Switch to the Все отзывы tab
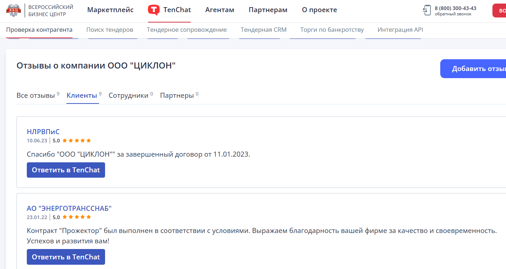 coord(36,96)
